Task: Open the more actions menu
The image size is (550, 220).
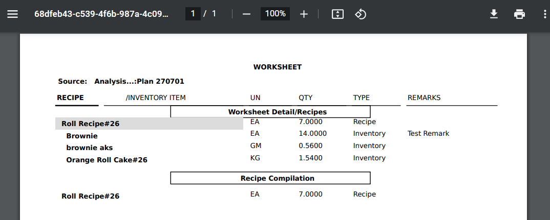Action: (545, 14)
